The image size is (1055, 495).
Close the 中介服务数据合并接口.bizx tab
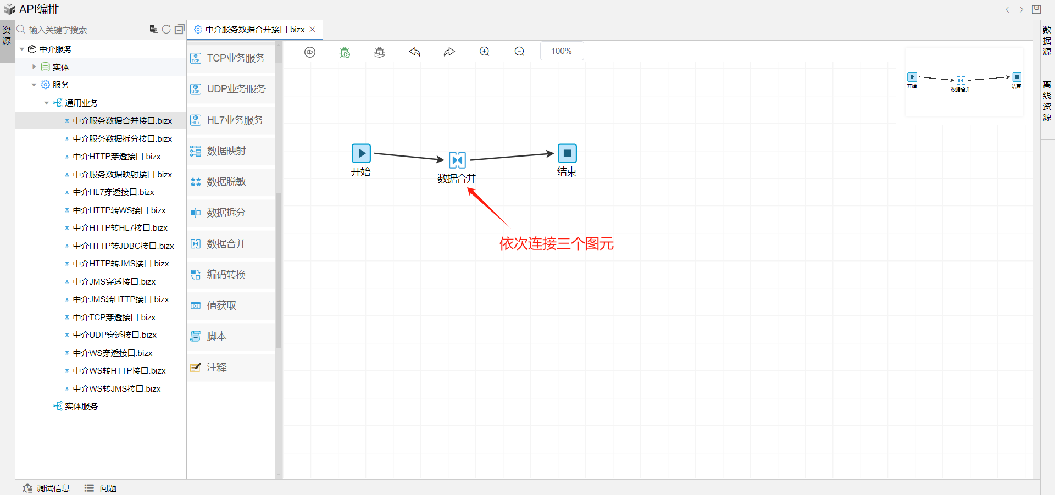[x=313, y=30]
